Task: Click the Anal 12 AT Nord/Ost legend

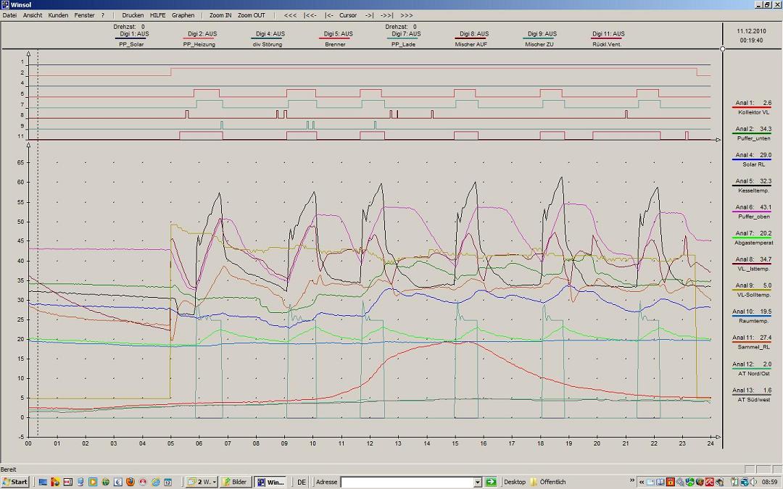Action: [x=753, y=368]
